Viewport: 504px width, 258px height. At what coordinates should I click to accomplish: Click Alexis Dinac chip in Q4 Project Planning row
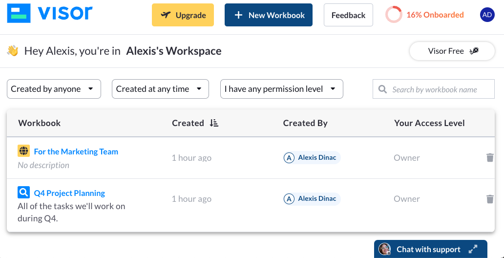pyautogui.click(x=312, y=199)
